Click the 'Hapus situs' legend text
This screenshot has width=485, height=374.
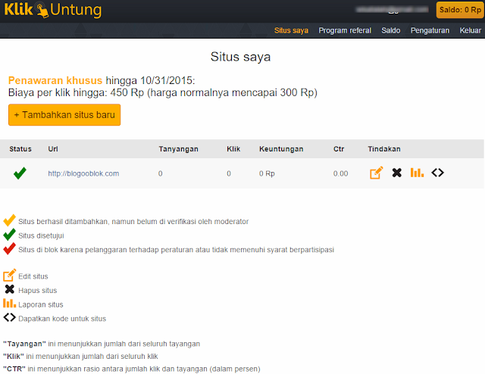38,291
